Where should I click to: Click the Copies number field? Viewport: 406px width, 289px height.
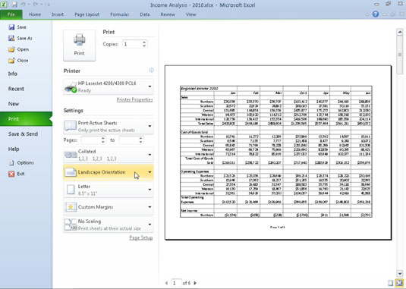pos(132,44)
